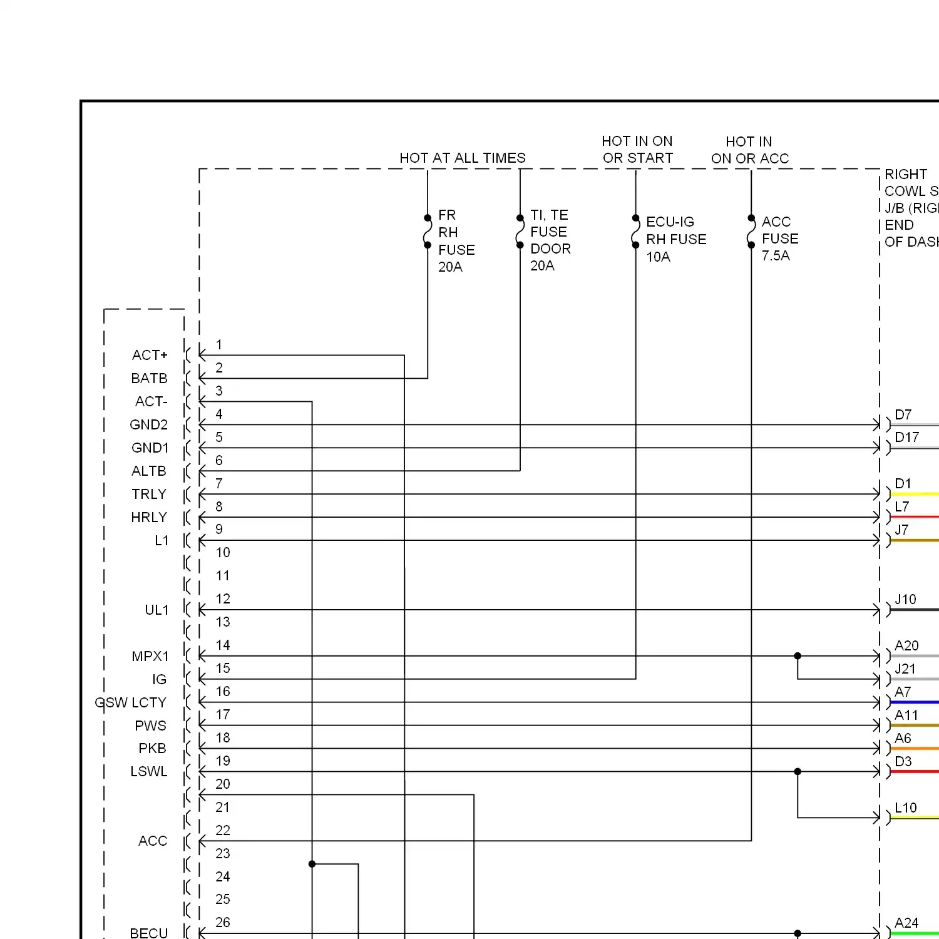This screenshot has width=939, height=939.
Task: Click pin number 1 on the connector
Action: [x=219, y=344]
